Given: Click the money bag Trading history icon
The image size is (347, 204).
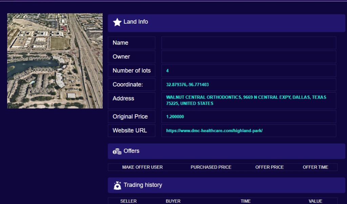Looking at the screenshot, I should pos(117,185).
